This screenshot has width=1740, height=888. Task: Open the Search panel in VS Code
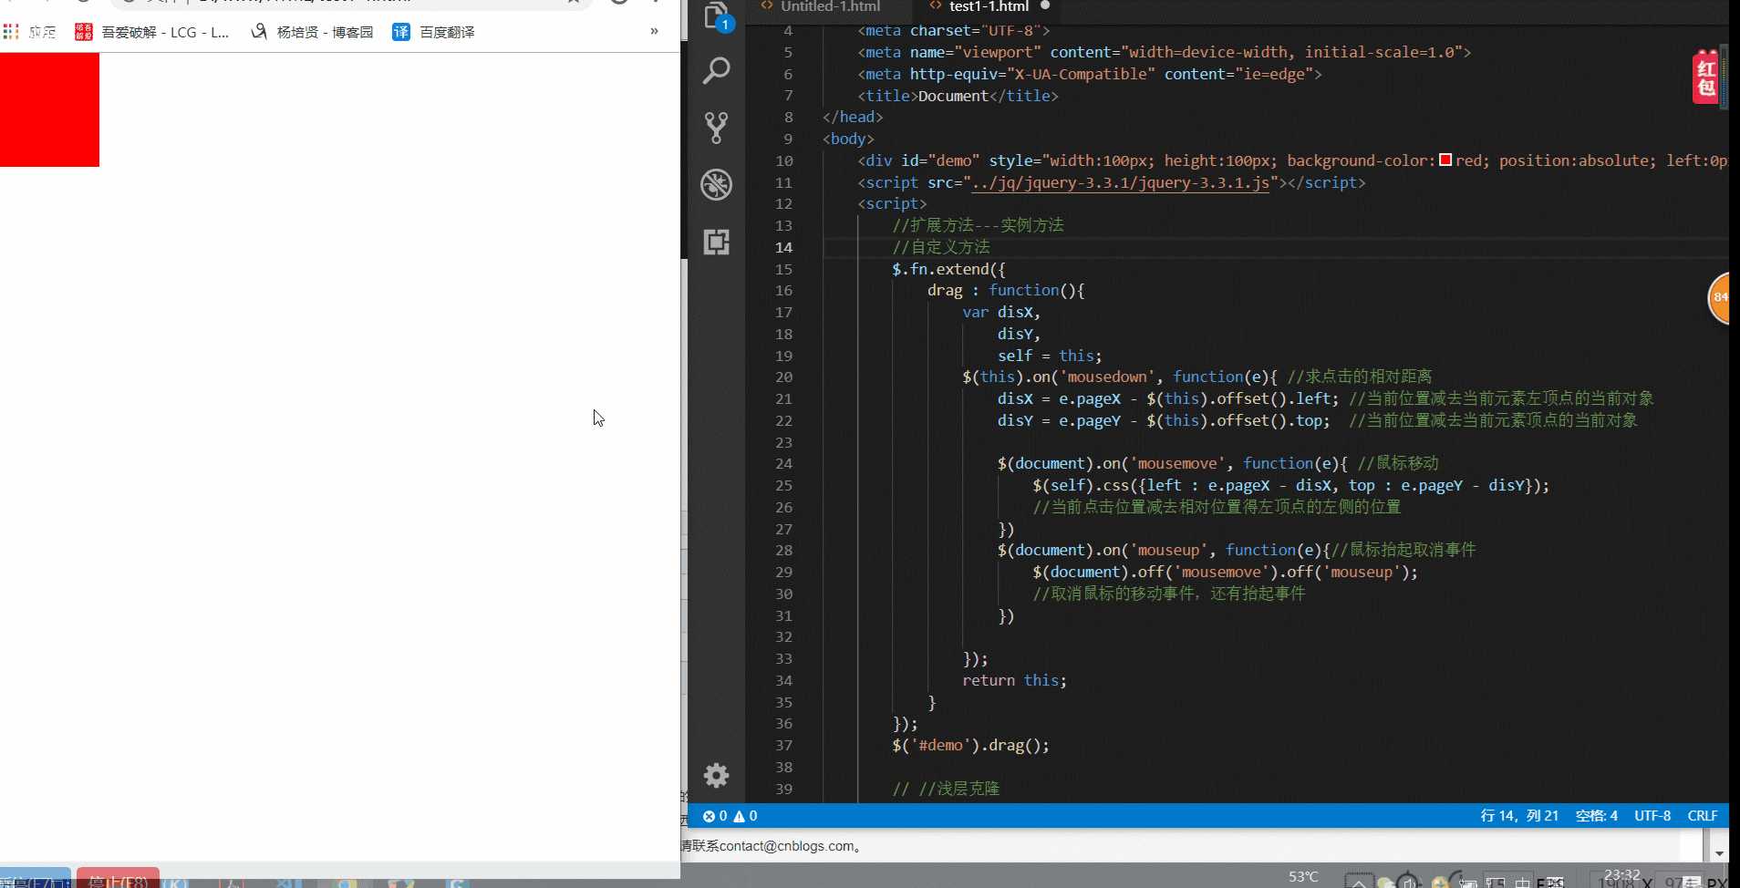point(717,70)
